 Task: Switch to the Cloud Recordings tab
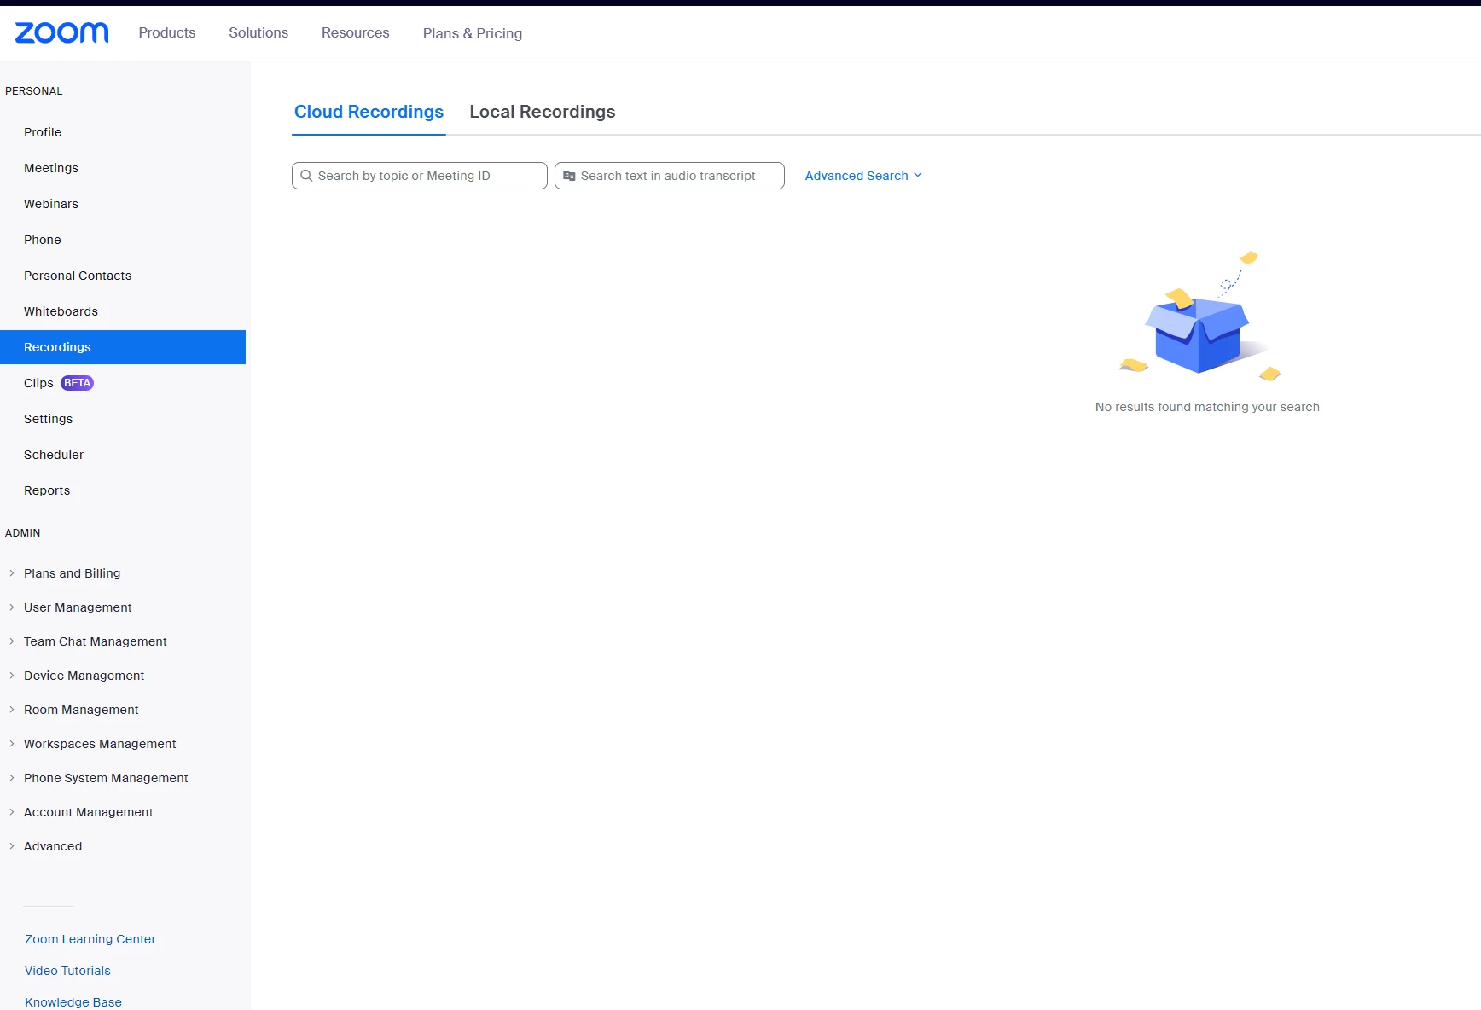pos(369,112)
